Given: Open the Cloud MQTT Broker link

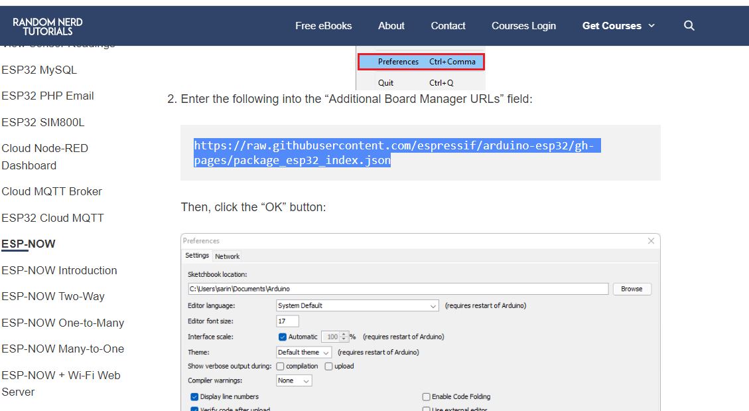Looking at the screenshot, I should tap(52, 191).
